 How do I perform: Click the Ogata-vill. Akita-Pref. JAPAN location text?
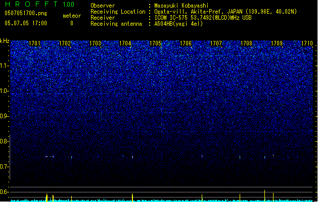[x=225, y=12]
